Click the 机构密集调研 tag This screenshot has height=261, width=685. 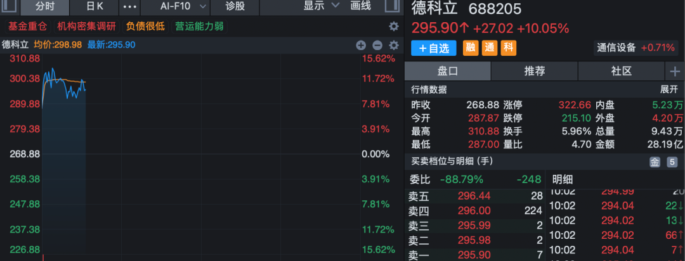pyautogui.click(x=86, y=26)
